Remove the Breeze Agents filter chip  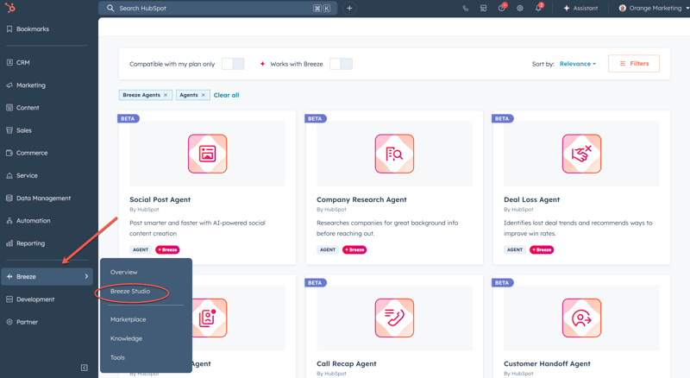tap(166, 95)
